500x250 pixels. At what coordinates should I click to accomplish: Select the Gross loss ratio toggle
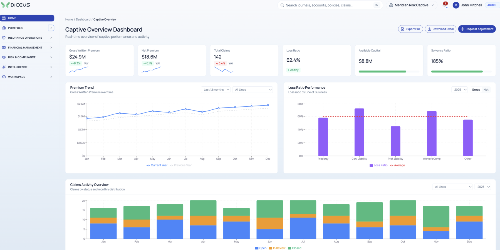(x=476, y=90)
